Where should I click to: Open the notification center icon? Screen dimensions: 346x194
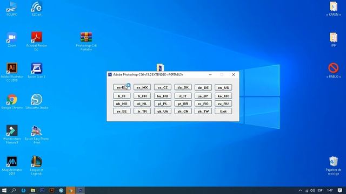340,190
